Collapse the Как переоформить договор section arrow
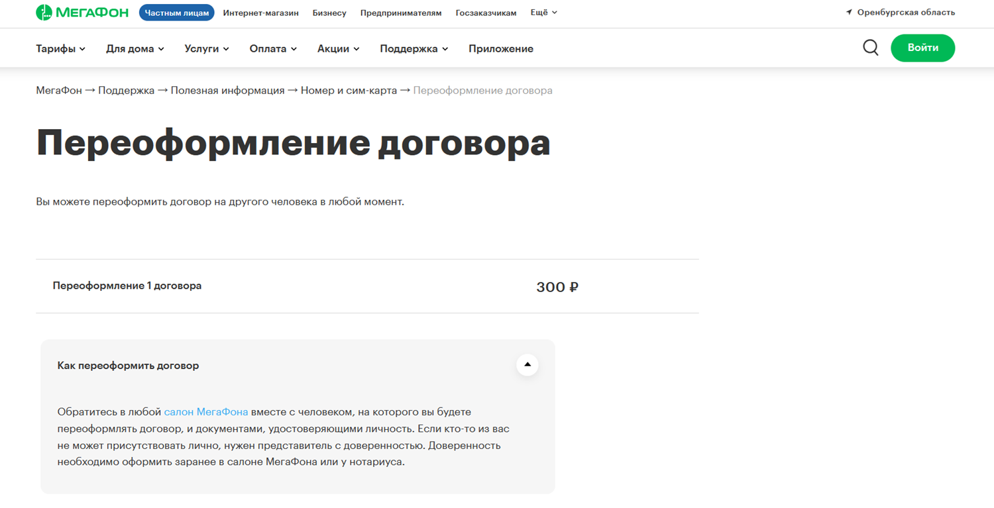Image resolution: width=994 pixels, height=508 pixels. tap(527, 365)
